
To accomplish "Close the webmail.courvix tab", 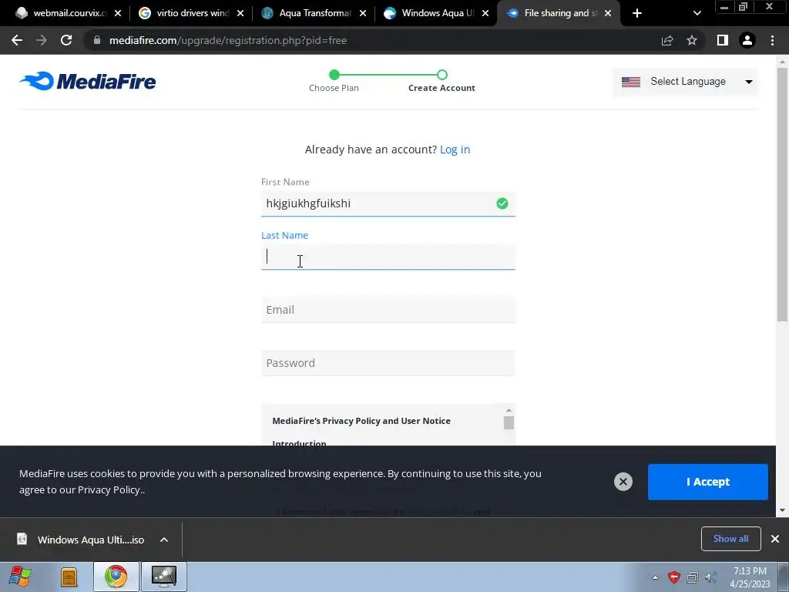I will (x=118, y=13).
